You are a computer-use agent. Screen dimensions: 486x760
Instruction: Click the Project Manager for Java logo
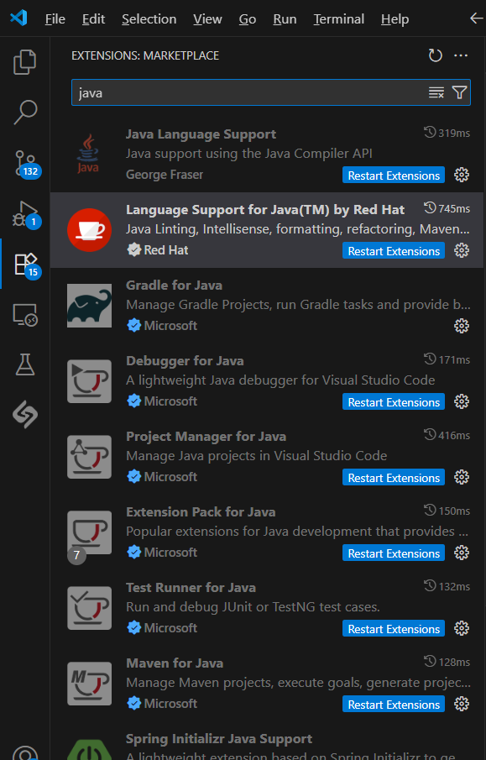[89, 457]
